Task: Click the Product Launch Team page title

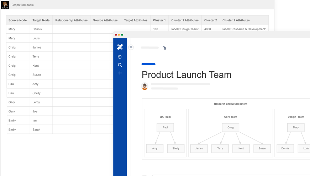Action: point(186,75)
